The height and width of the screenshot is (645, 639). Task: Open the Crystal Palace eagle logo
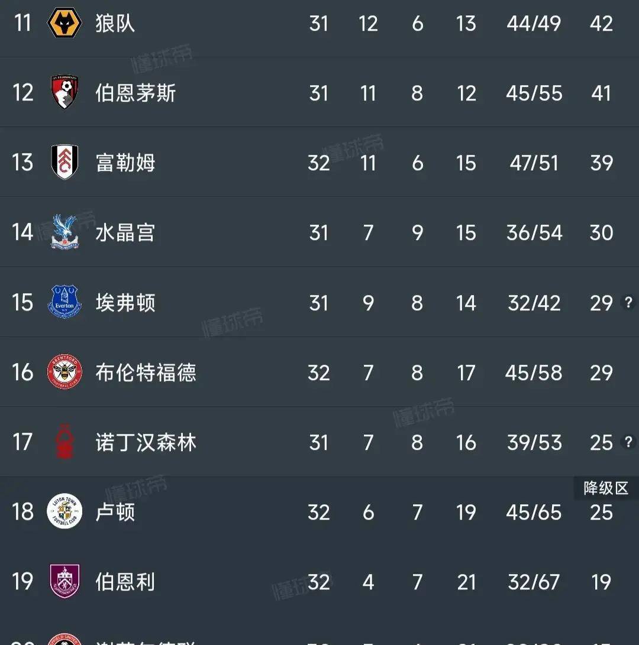[64, 232]
